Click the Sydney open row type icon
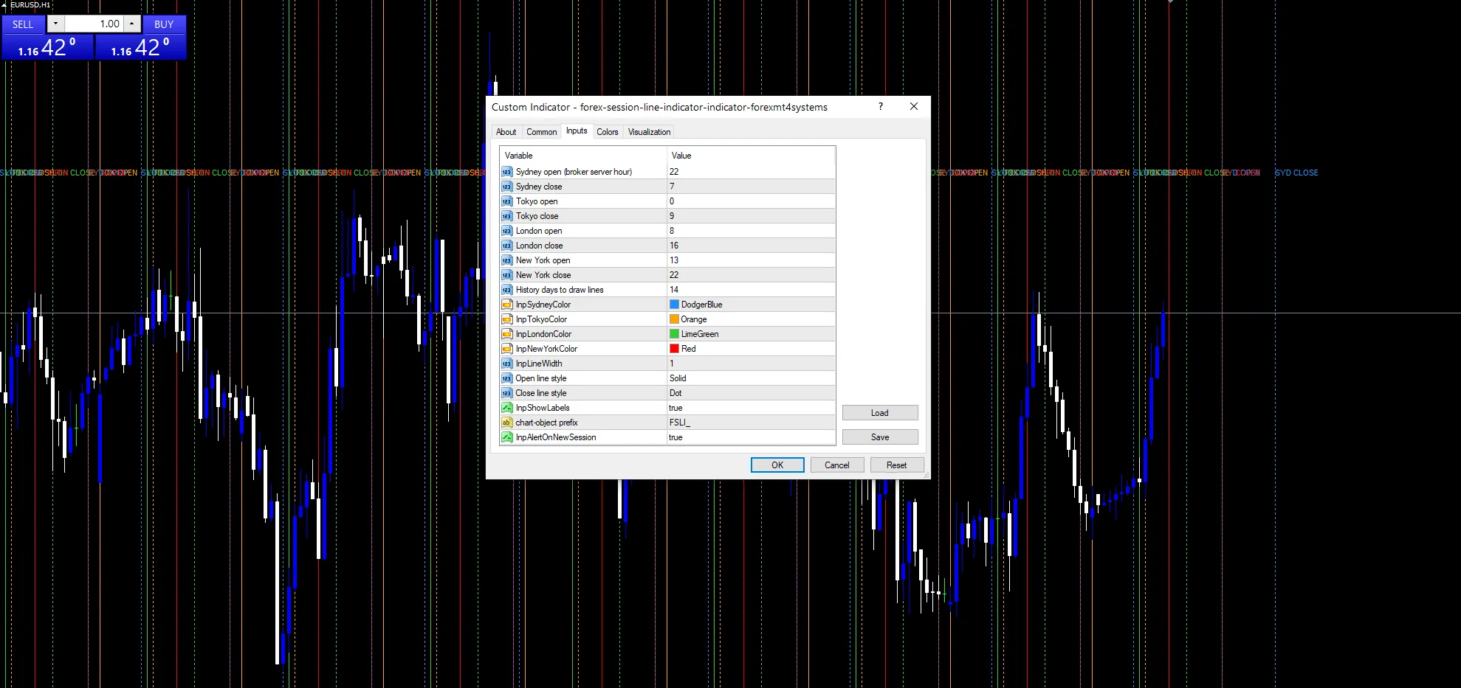Screen dimensions: 1461x688 [x=506, y=172]
